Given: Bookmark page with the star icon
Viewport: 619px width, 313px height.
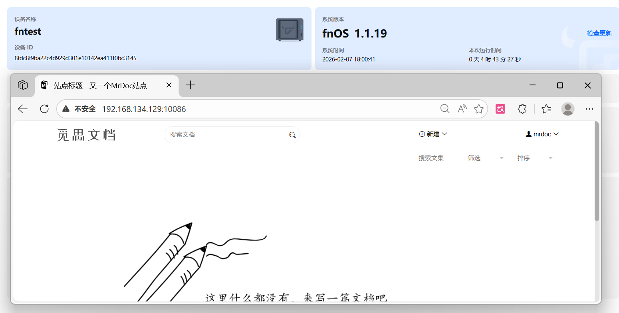Looking at the screenshot, I should tap(478, 109).
